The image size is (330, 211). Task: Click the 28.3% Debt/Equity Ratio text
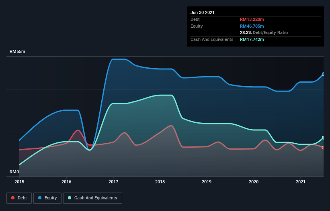pyautogui.click(x=264, y=32)
